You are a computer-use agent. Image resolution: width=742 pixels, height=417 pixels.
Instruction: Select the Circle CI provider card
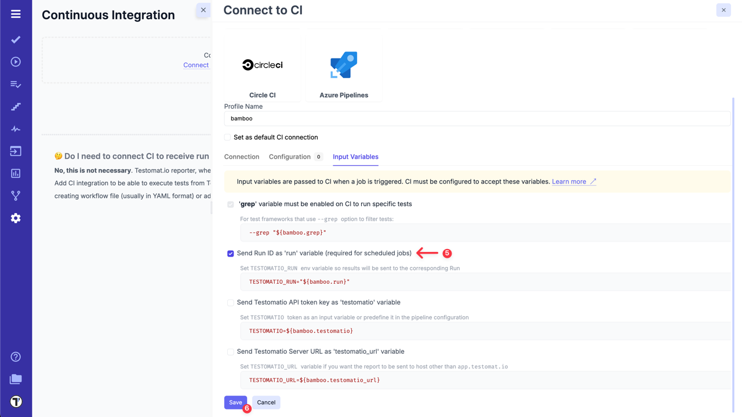click(263, 69)
